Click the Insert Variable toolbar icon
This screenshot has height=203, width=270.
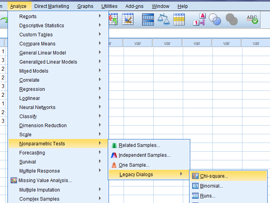coord(127,19)
